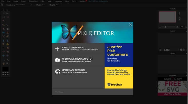
Task: Select the Brush tool
Action: [8, 25]
